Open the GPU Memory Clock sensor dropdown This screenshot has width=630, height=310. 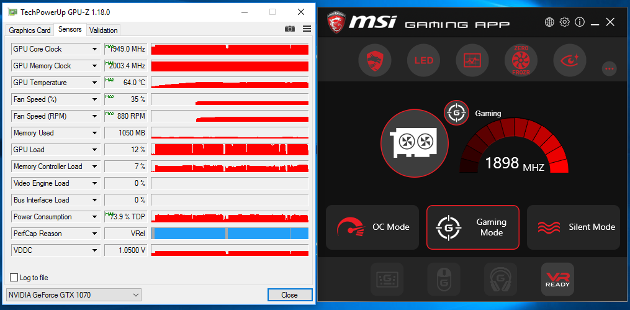95,66
